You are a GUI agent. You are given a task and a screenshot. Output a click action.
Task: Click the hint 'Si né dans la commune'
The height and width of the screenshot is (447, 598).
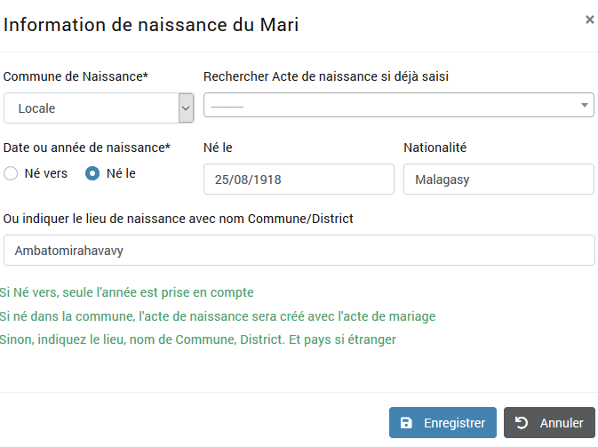(218, 316)
